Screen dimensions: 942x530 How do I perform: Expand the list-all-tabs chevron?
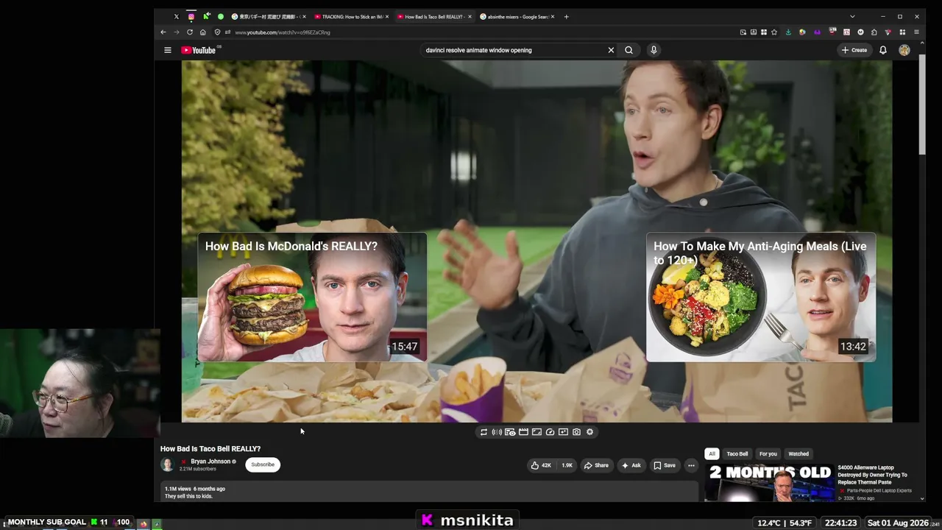[x=852, y=16]
